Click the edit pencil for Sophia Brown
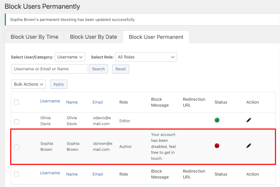This screenshot has width=280, height=187. (x=249, y=145)
